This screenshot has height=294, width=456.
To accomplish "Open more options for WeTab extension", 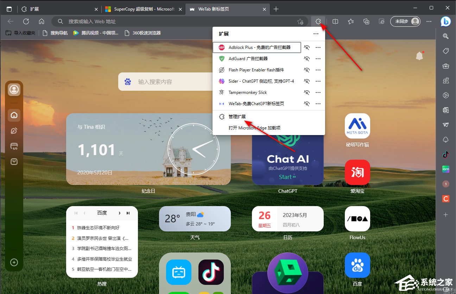I will point(318,104).
